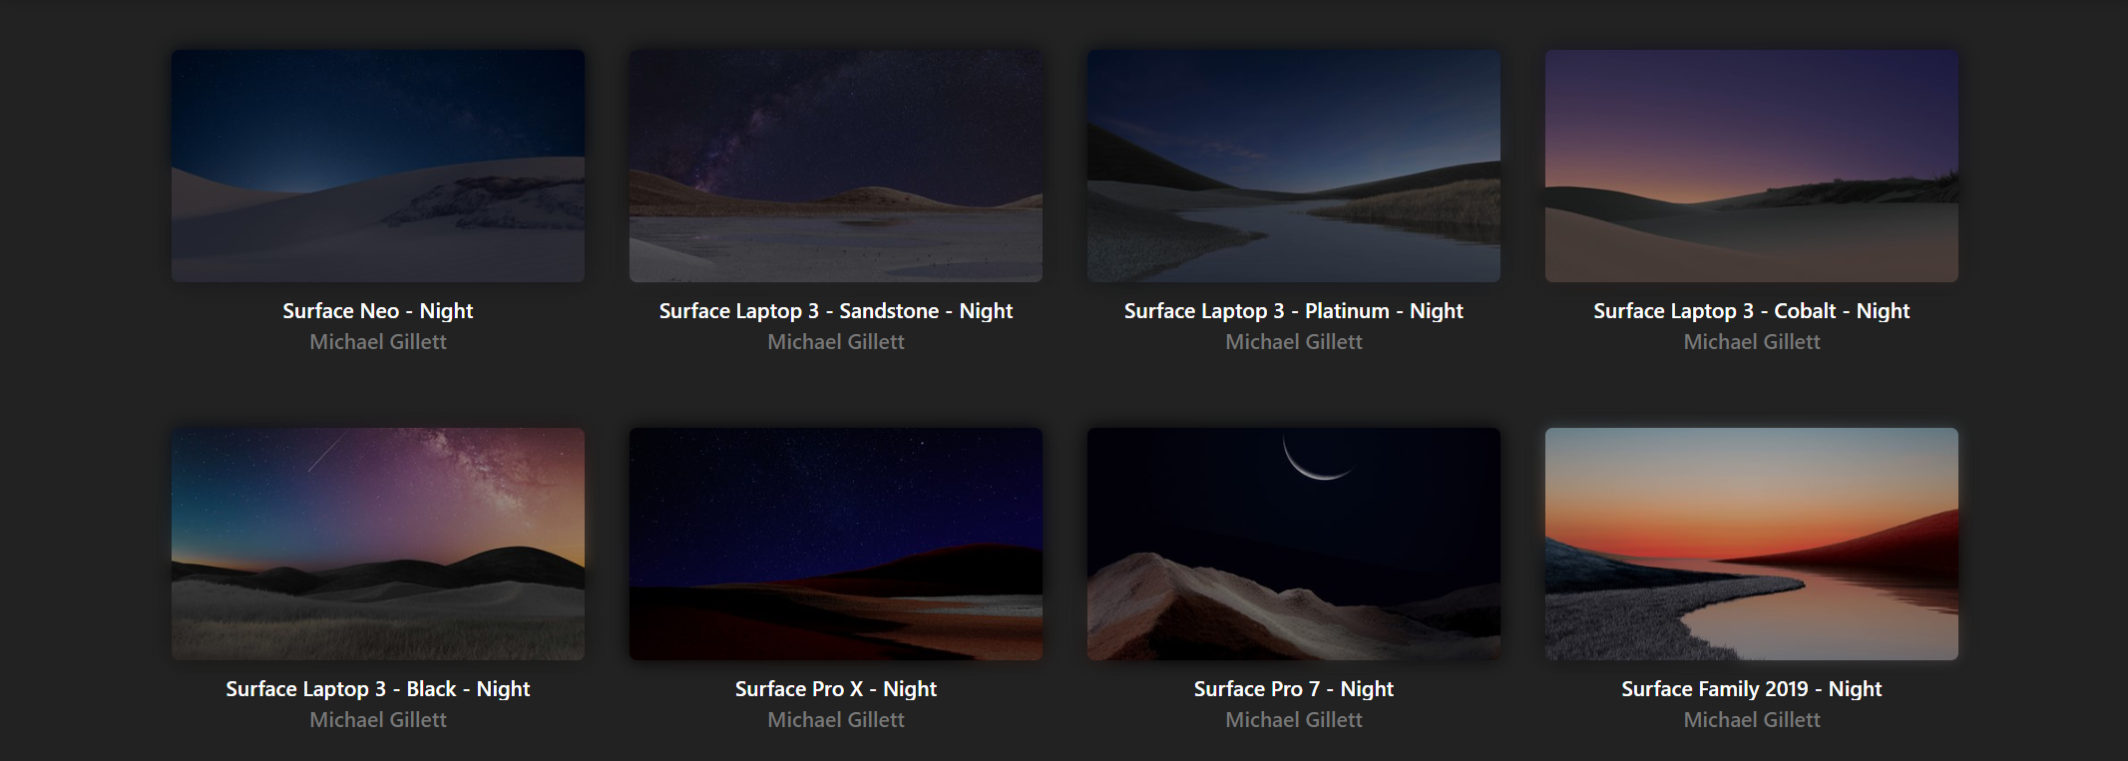This screenshot has width=2128, height=761.
Task: Click 'Surface Laptop 3 - Cobalt - Night' title
Action: pos(1752,311)
